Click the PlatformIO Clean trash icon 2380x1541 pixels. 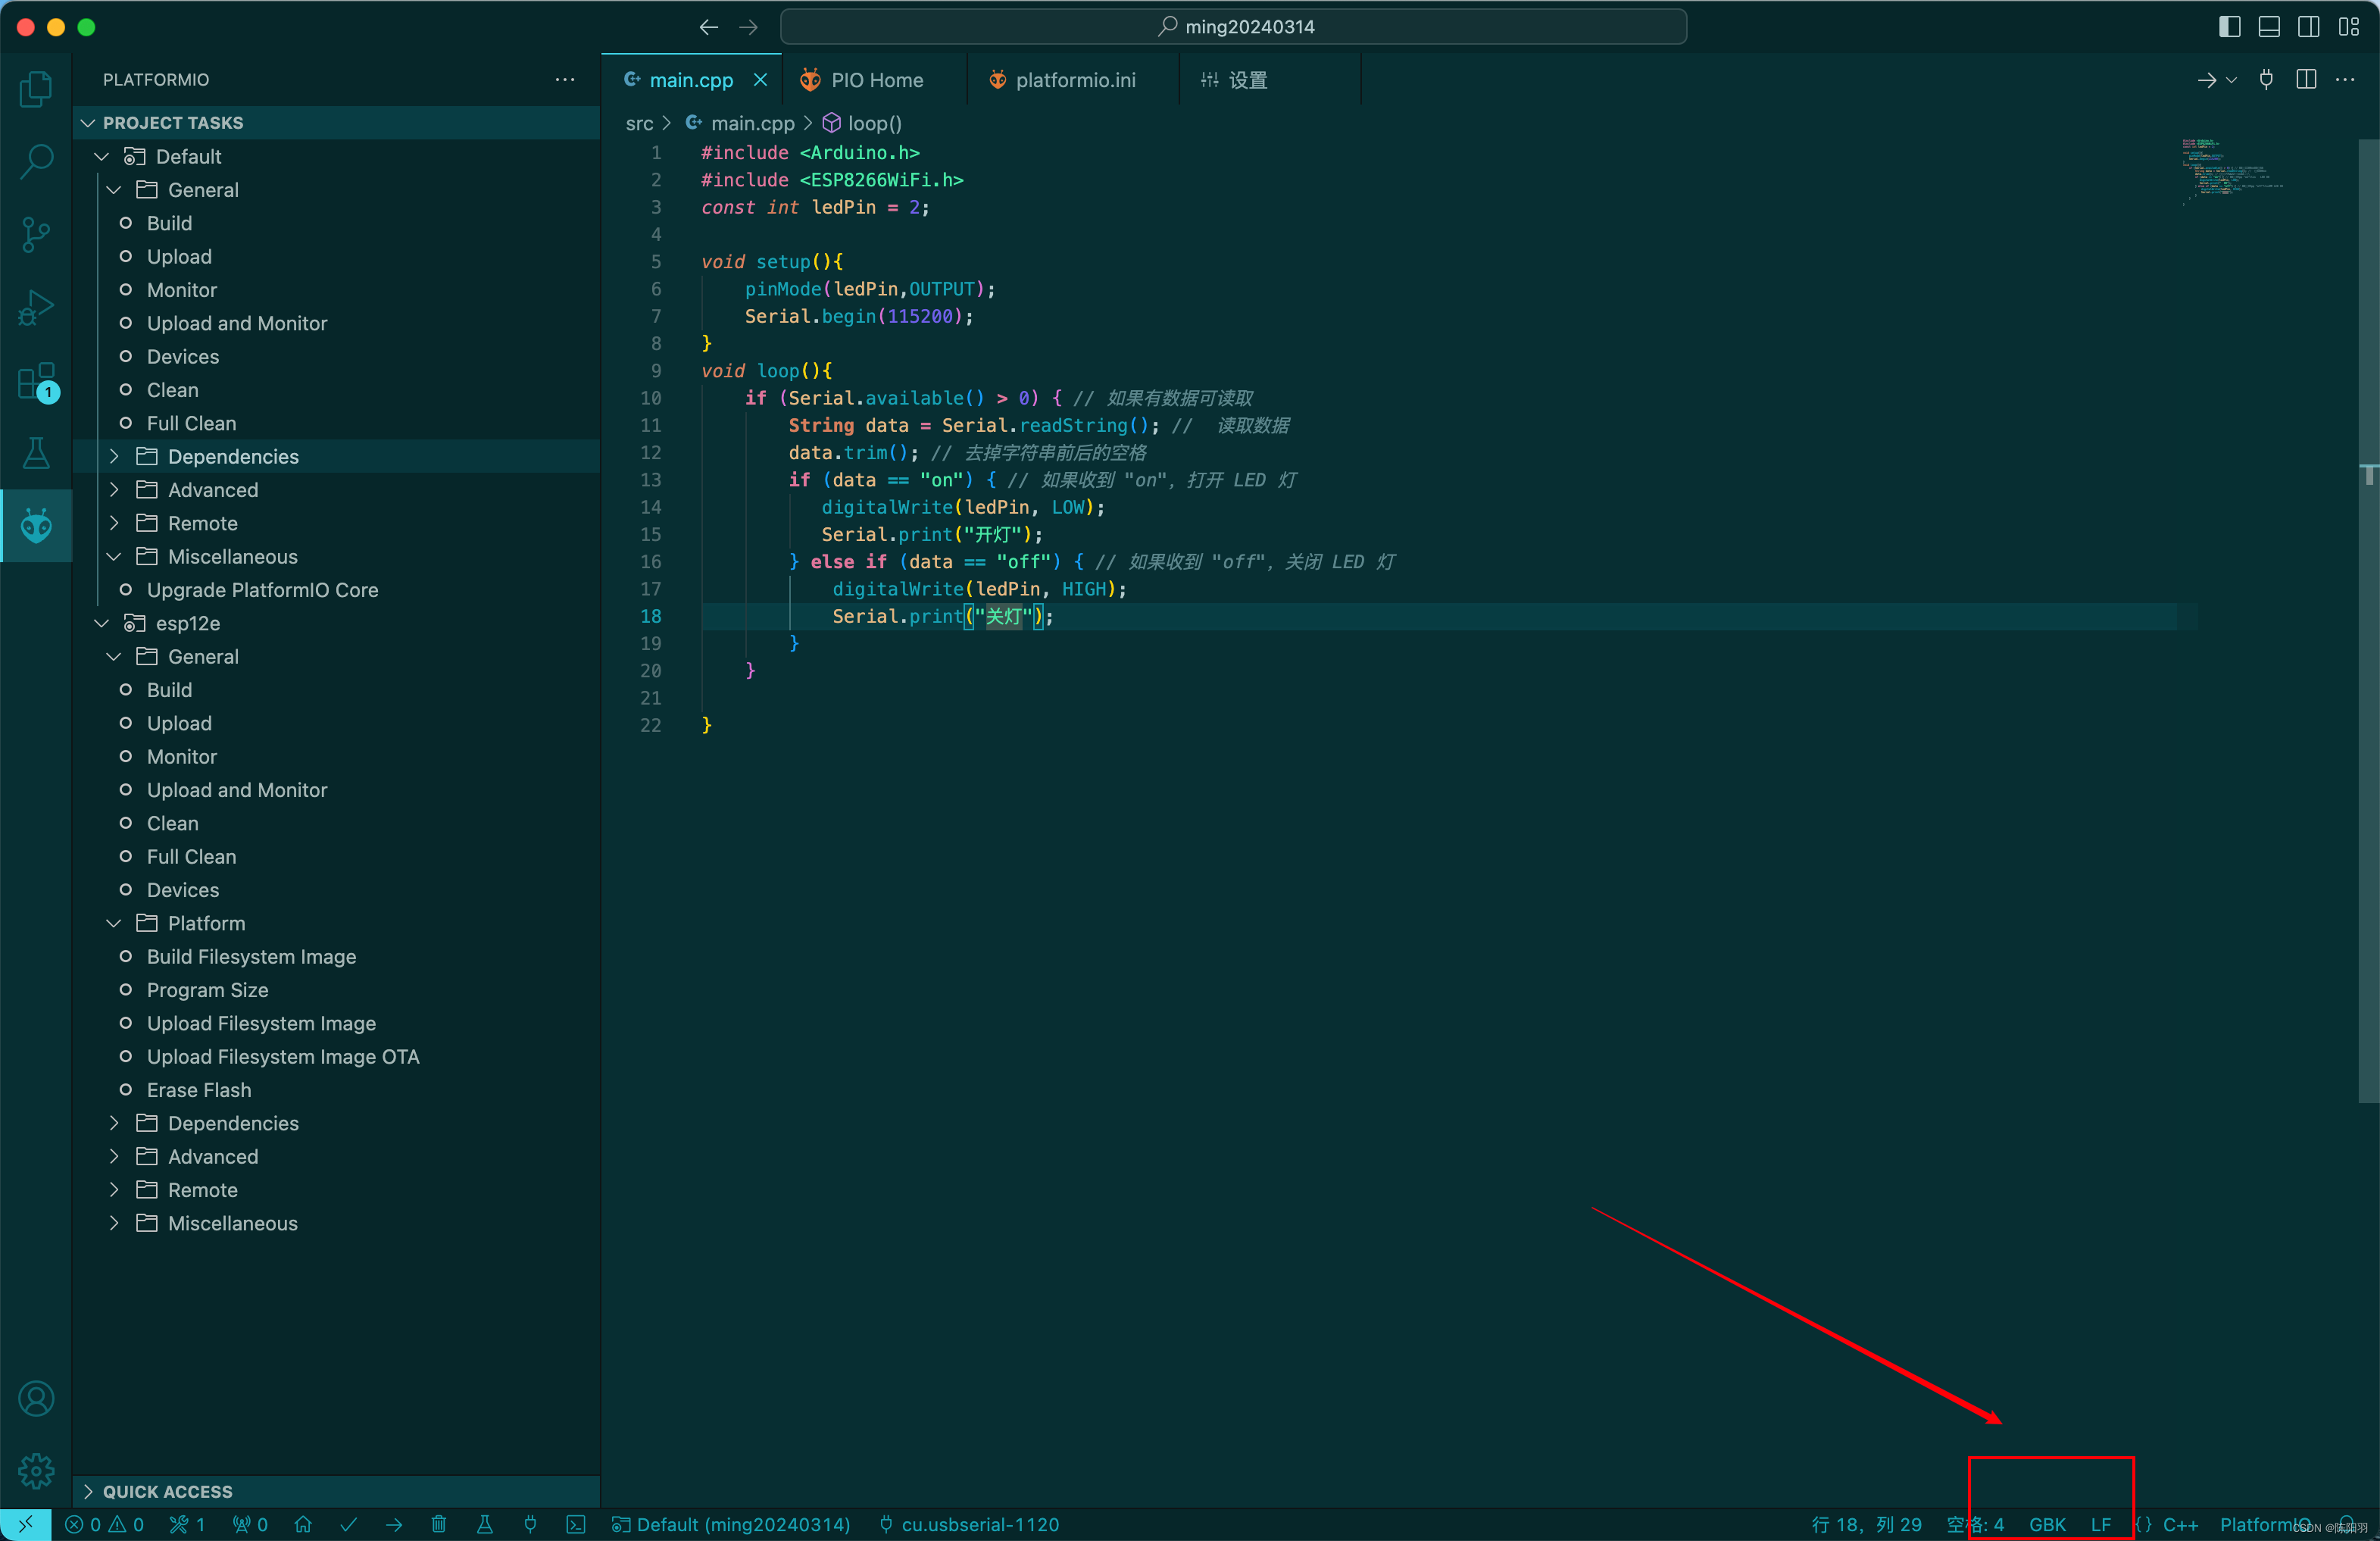click(x=439, y=1524)
